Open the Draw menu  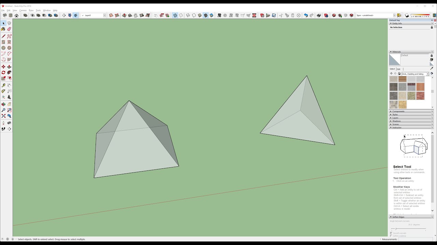tap(31, 11)
